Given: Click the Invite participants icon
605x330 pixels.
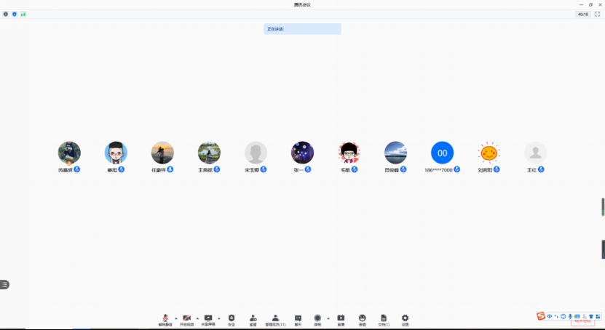Looking at the screenshot, I should (x=253, y=319).
